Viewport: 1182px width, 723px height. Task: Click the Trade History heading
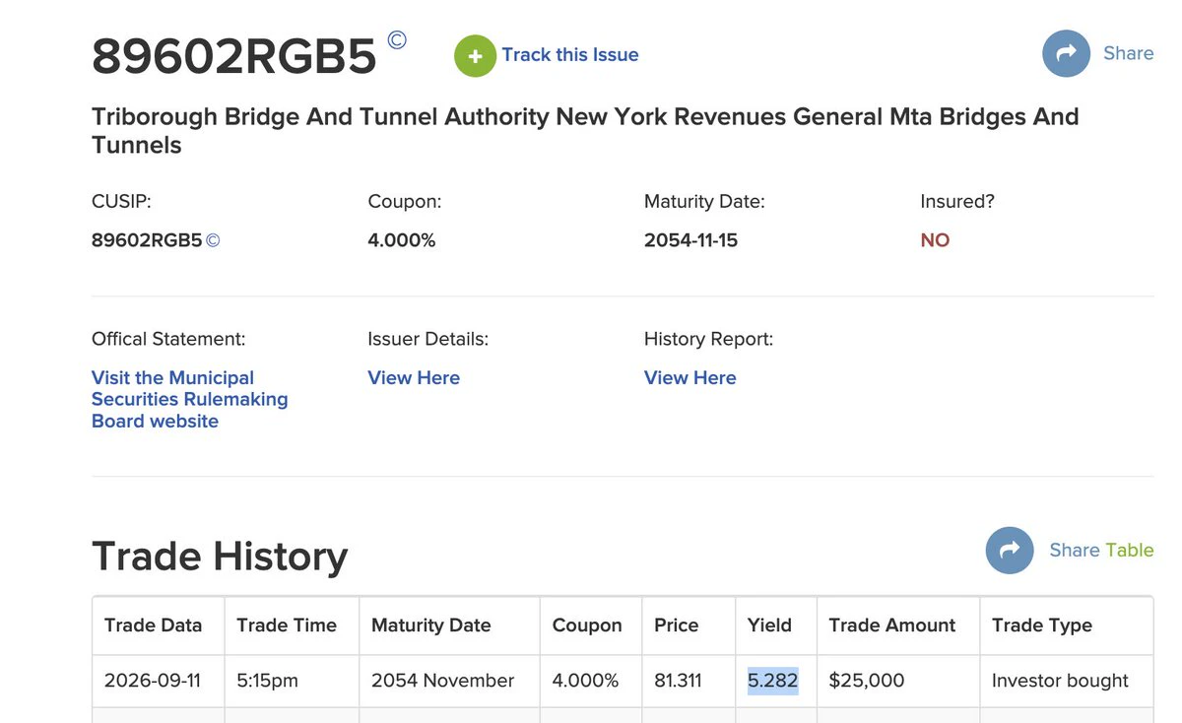coord(220,557)
